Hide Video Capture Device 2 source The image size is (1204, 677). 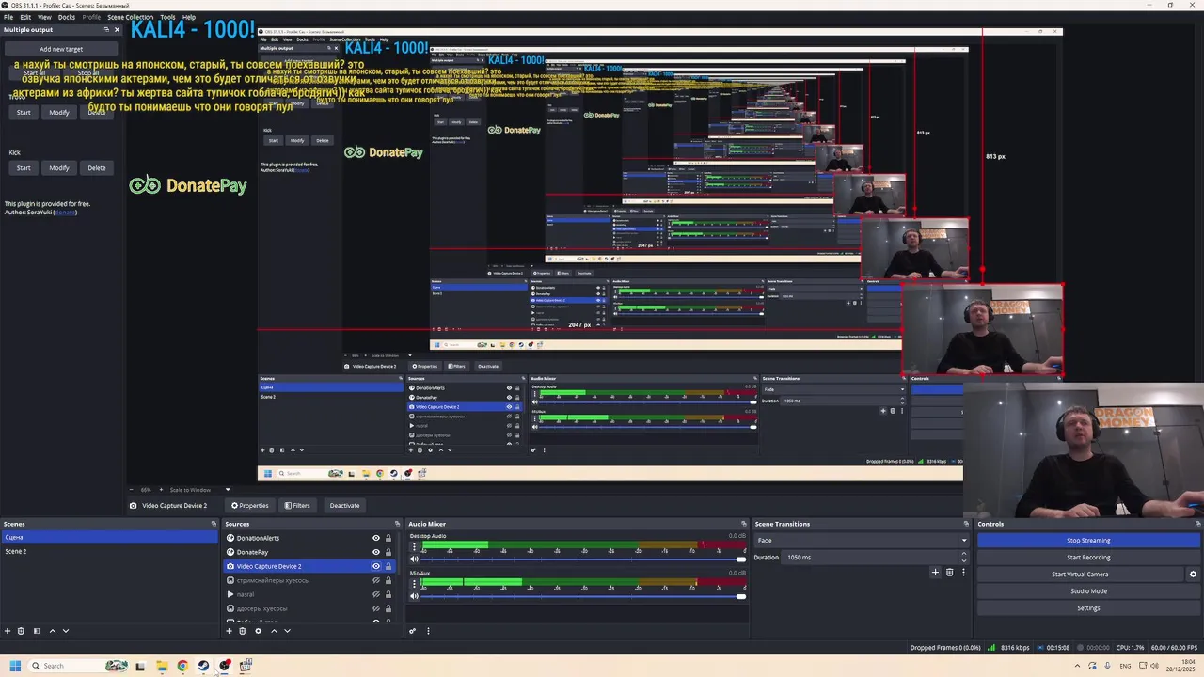tap(376, 566)
